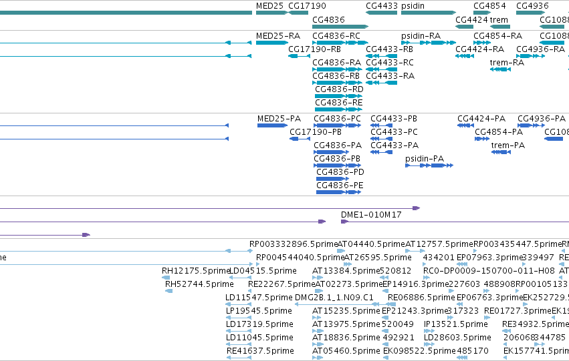The height and width of the screenshot is (361, 569).
Task: Click the CG4433-RC transcript
Action: pyautogui.click(x=381, y=69)
